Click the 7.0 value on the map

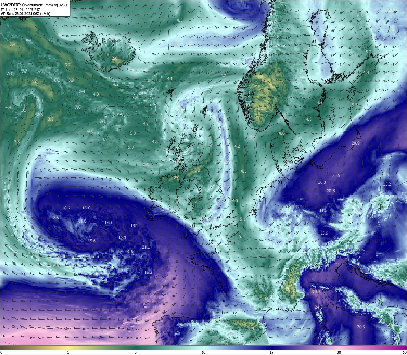click(x=78, y=107)
